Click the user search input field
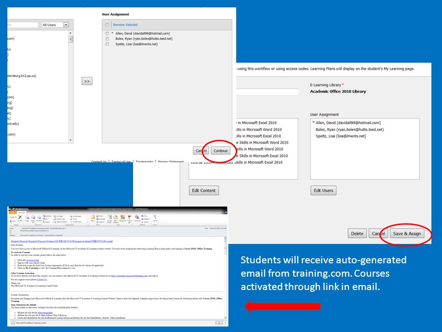 click(23, 25)
